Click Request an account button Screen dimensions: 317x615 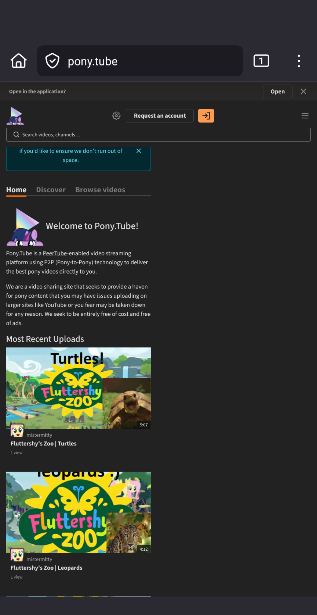(x=160, y=116)
